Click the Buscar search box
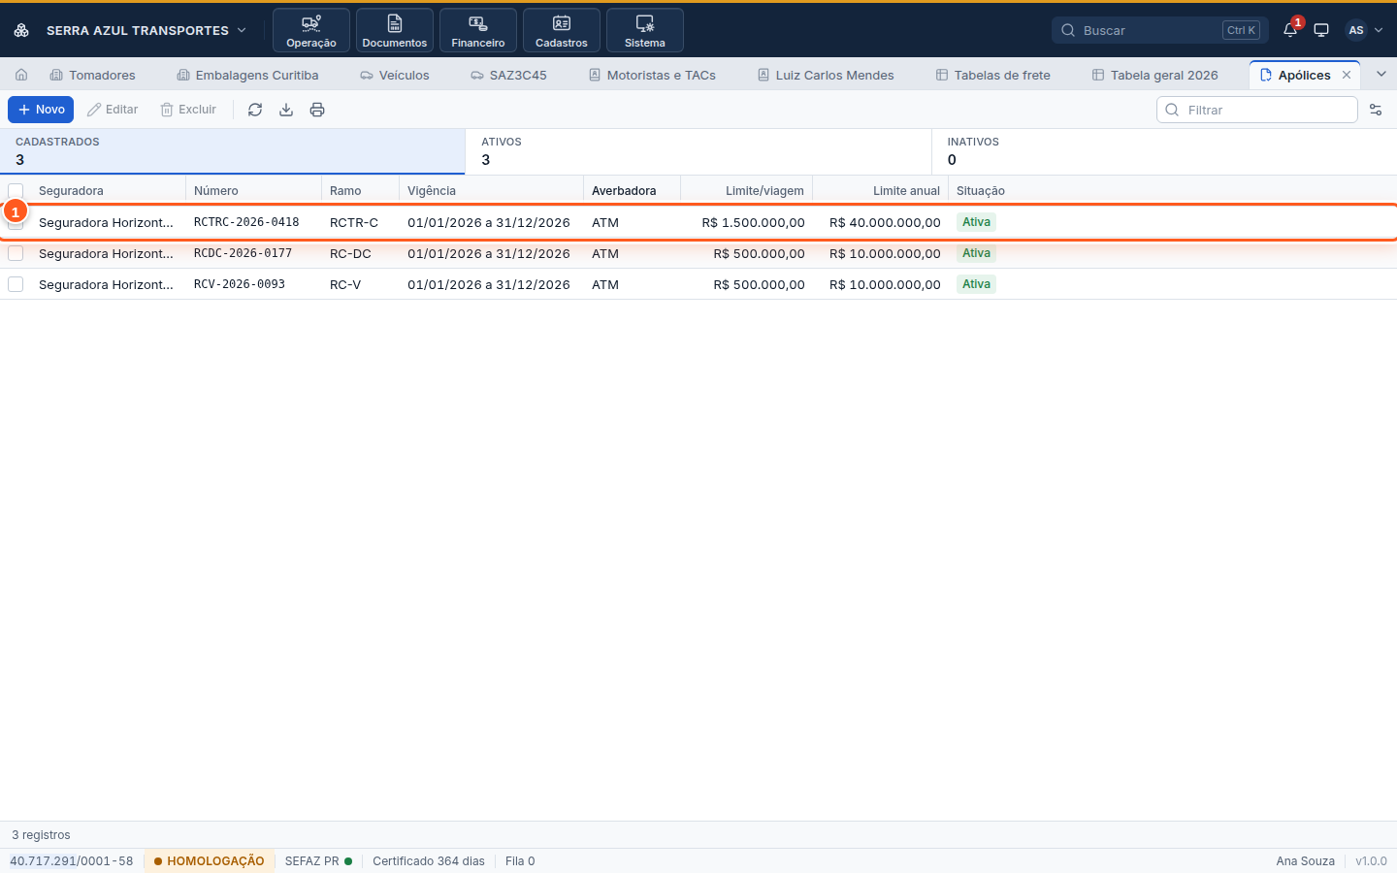The image size is (1397, 873). [1160, 30]
